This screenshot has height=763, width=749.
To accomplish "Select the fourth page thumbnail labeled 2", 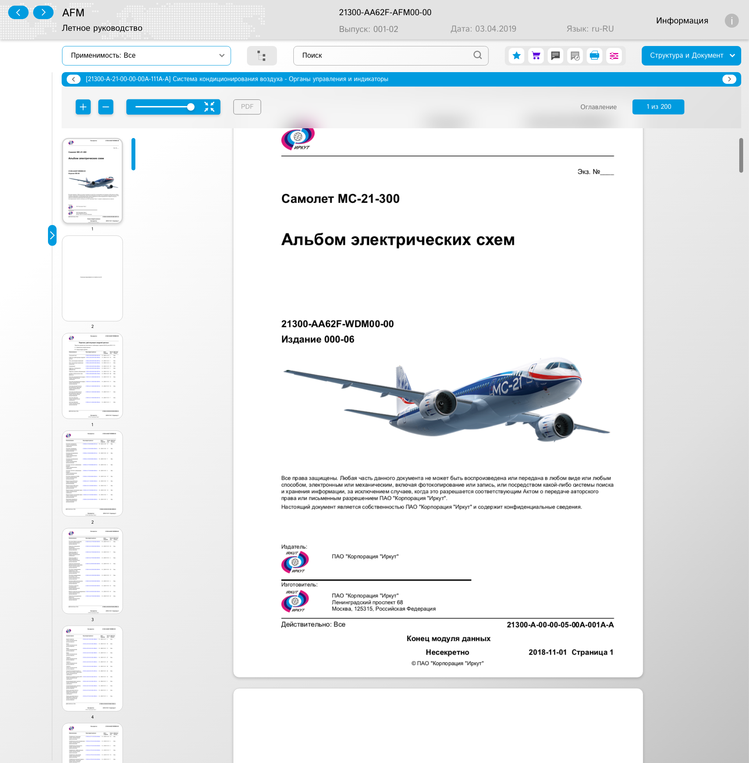I will (x=92, y=473).
